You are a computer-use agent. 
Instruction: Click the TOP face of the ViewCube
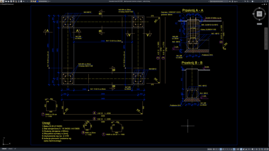259,14
